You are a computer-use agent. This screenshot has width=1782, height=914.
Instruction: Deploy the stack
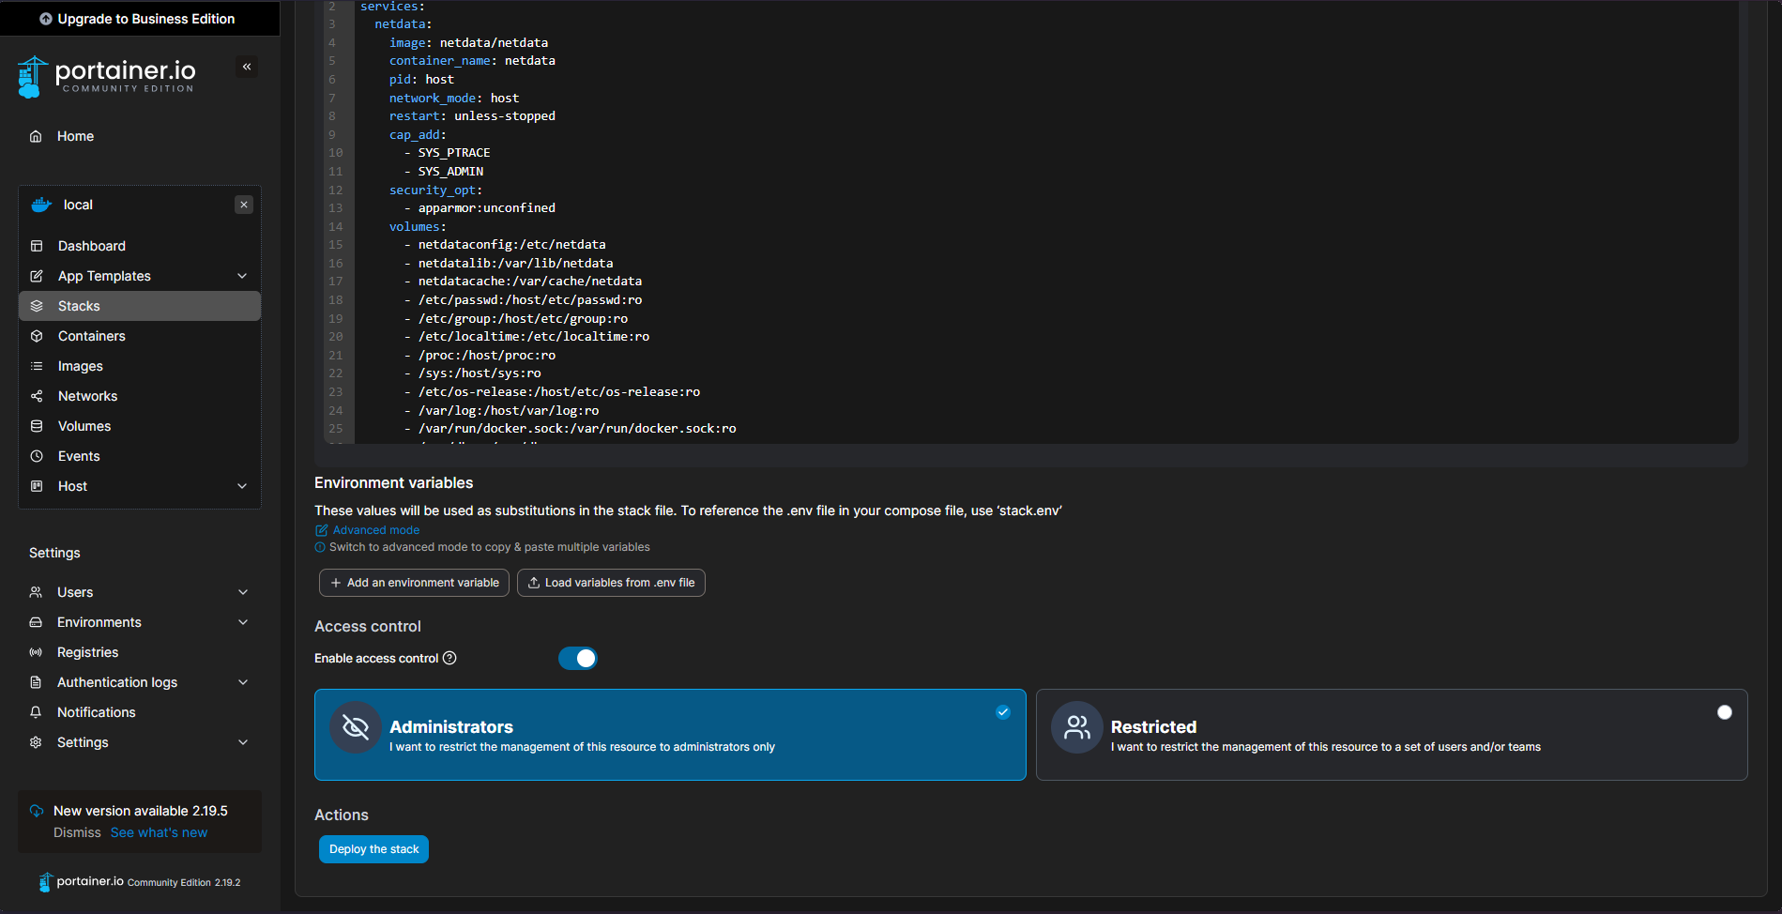pos(373,848)
